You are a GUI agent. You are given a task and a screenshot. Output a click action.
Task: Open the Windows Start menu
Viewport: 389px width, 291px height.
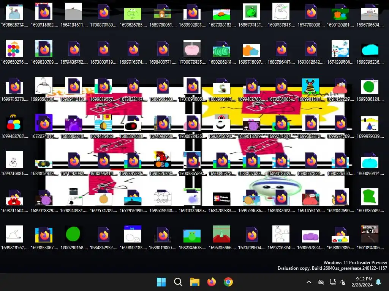coord(161,282)
